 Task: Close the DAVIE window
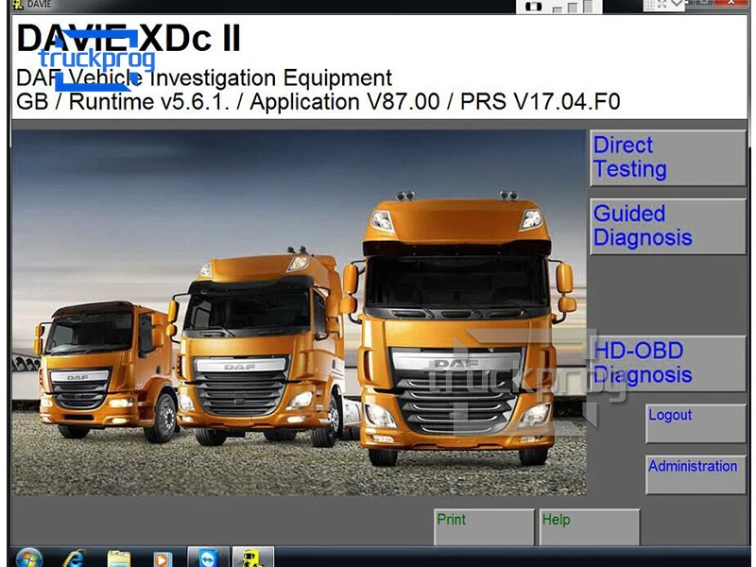click(x=730, y=4)
